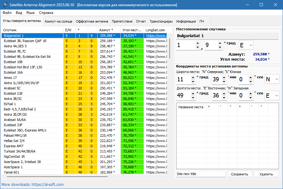The height and width of the screenshot is (189, 283).
Task: Select the Углы поворота антенны tab
Action: click(x=22, y=21)
